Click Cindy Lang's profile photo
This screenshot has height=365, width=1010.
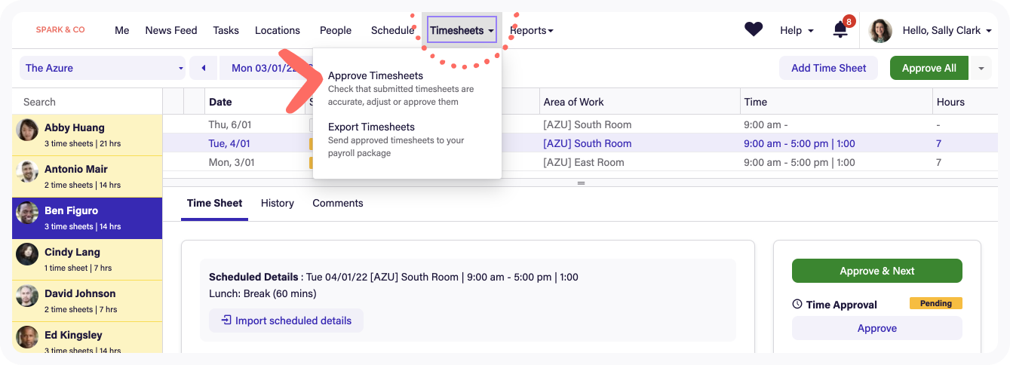pyautogui.click(x=28, y=255)
